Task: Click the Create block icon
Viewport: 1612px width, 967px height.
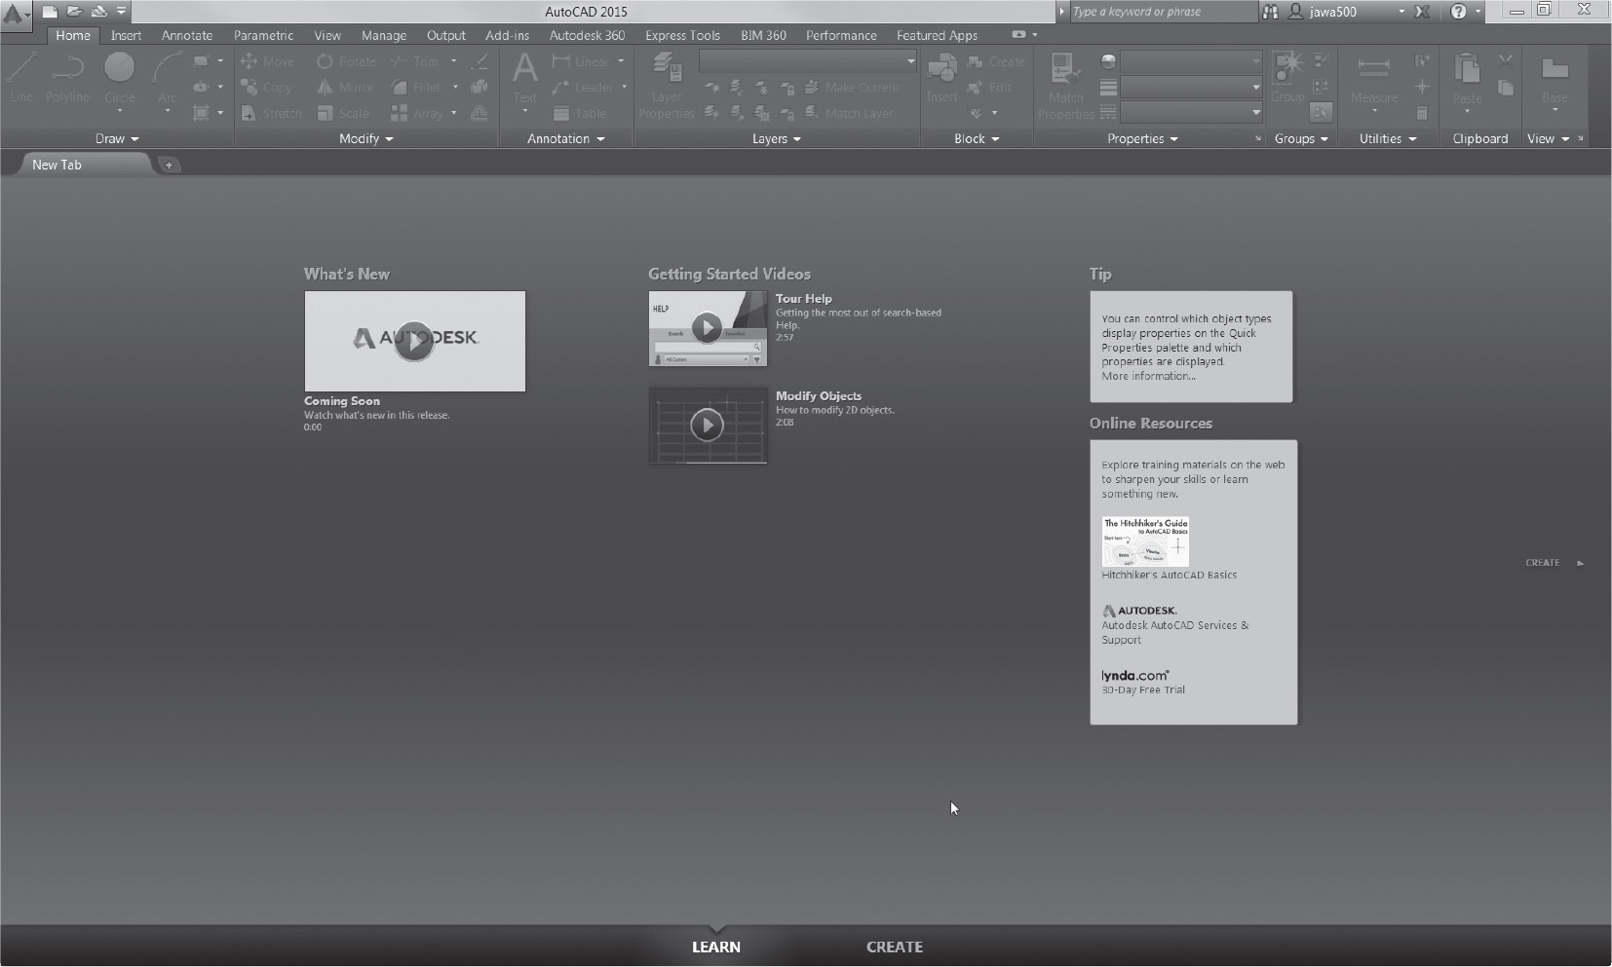Action: point(996,61)
